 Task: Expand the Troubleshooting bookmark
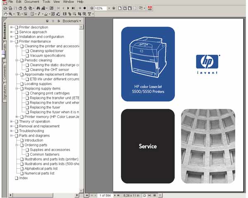11,131
